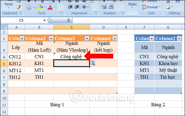Select the "Bảng 1" label cell
185x116 pixels.
point(57,105)
